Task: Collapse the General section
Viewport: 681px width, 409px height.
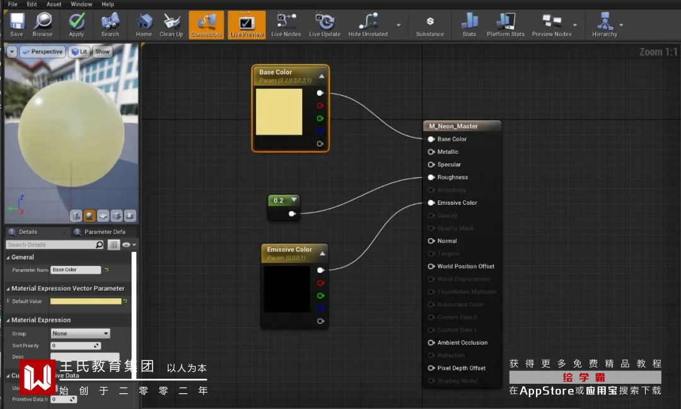Action: [x=8, y=258]
